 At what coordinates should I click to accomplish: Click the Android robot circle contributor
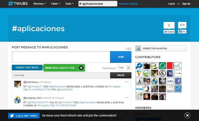(x=147, y=73)
